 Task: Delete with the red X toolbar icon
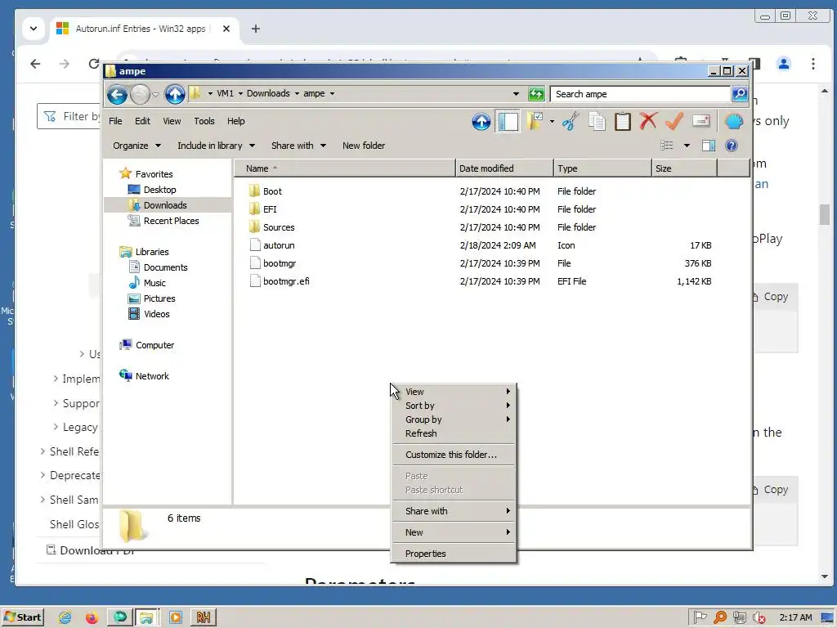pyautogui.click(x=648, y=121)
